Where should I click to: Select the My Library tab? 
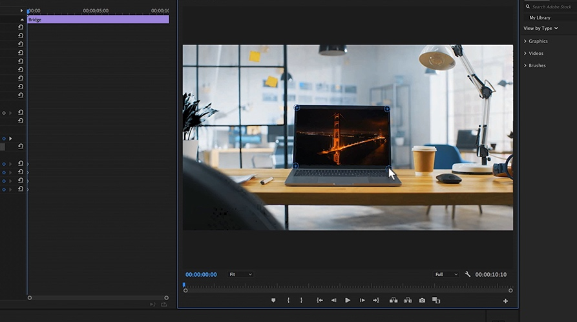pos(540,17)
